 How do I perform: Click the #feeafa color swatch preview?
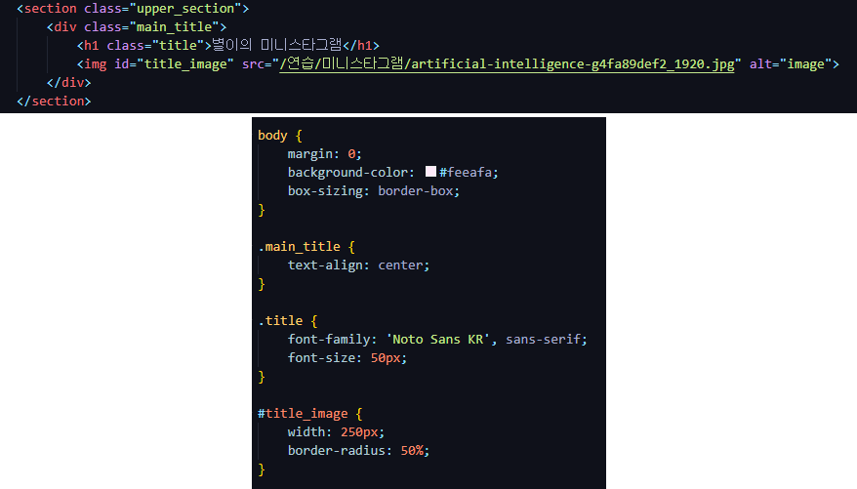[430, 172]
